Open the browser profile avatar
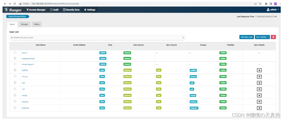Image resolution: width=284 pixels, height=120 pixels. [275, 4]
